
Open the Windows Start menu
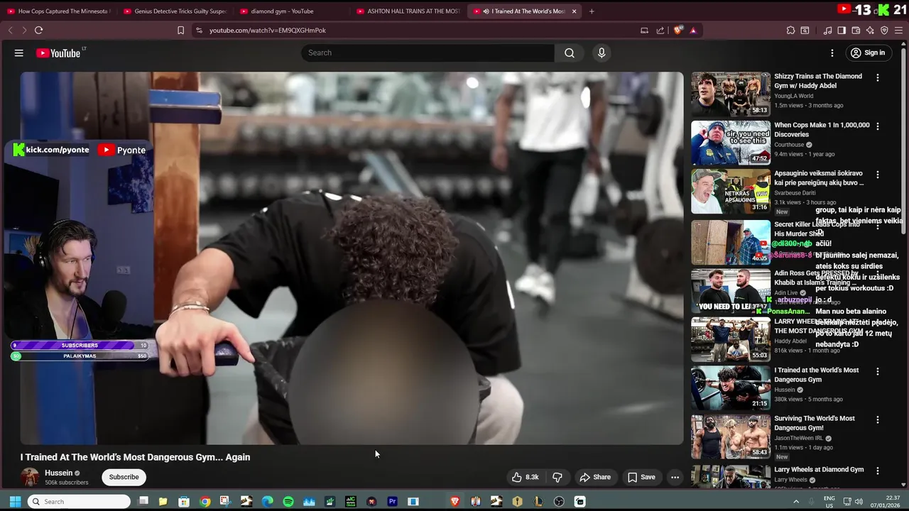click(x=15, y=502)
